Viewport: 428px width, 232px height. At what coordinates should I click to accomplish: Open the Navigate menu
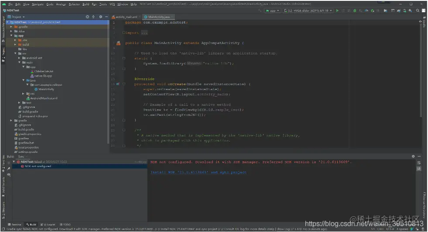click(x=38, y=4)
